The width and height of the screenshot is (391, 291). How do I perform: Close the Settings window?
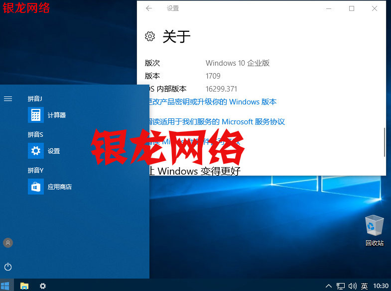374,8
